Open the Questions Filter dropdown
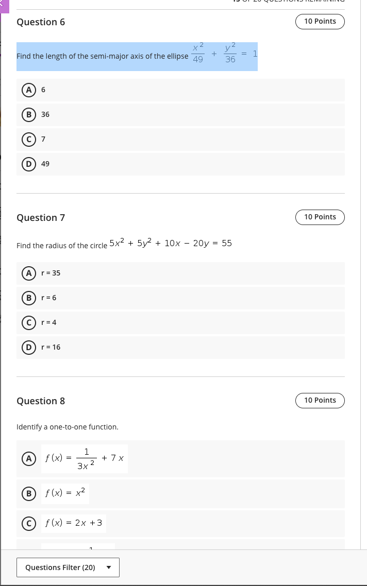This screenshot has width=367, height=586. 68,567
